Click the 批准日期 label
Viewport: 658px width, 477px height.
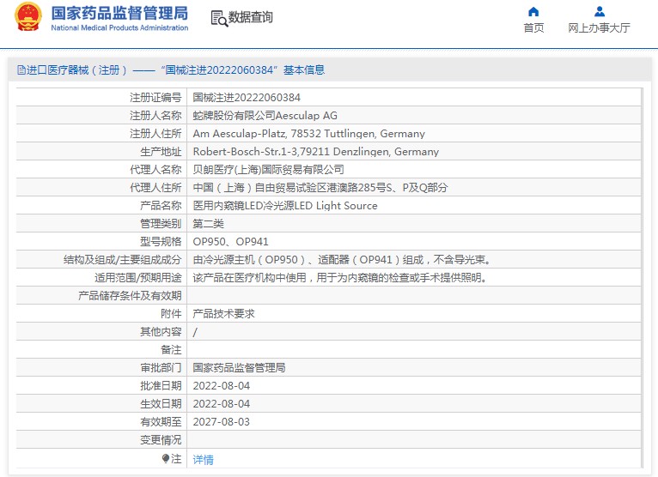[161, 385]
